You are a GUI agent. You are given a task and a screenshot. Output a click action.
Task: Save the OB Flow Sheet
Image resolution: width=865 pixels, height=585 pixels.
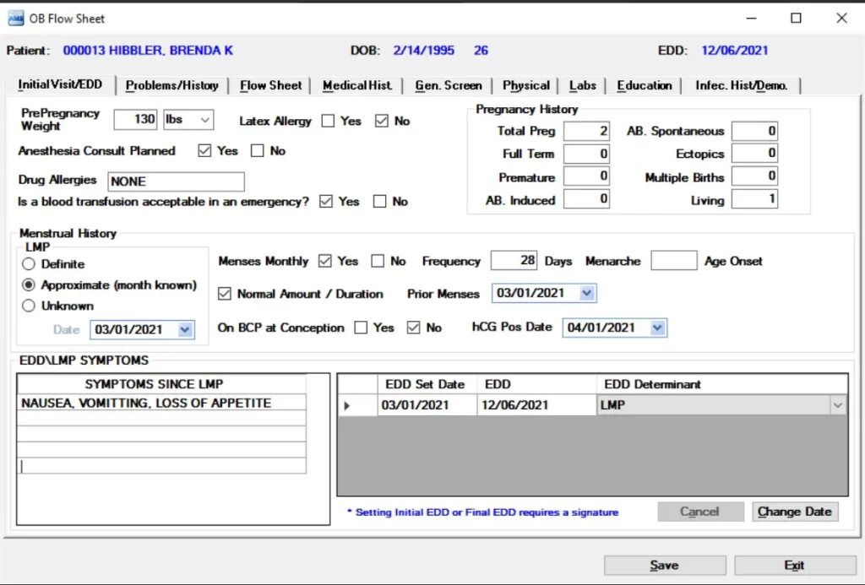click(x=664, y=565)
